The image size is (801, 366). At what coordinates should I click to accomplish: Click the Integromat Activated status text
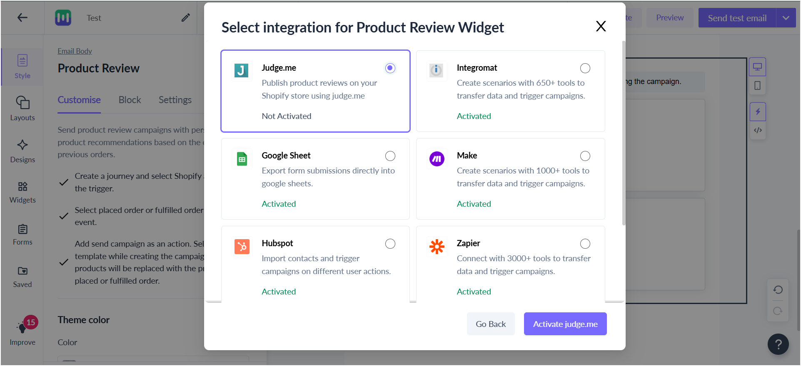click(474, 116)
